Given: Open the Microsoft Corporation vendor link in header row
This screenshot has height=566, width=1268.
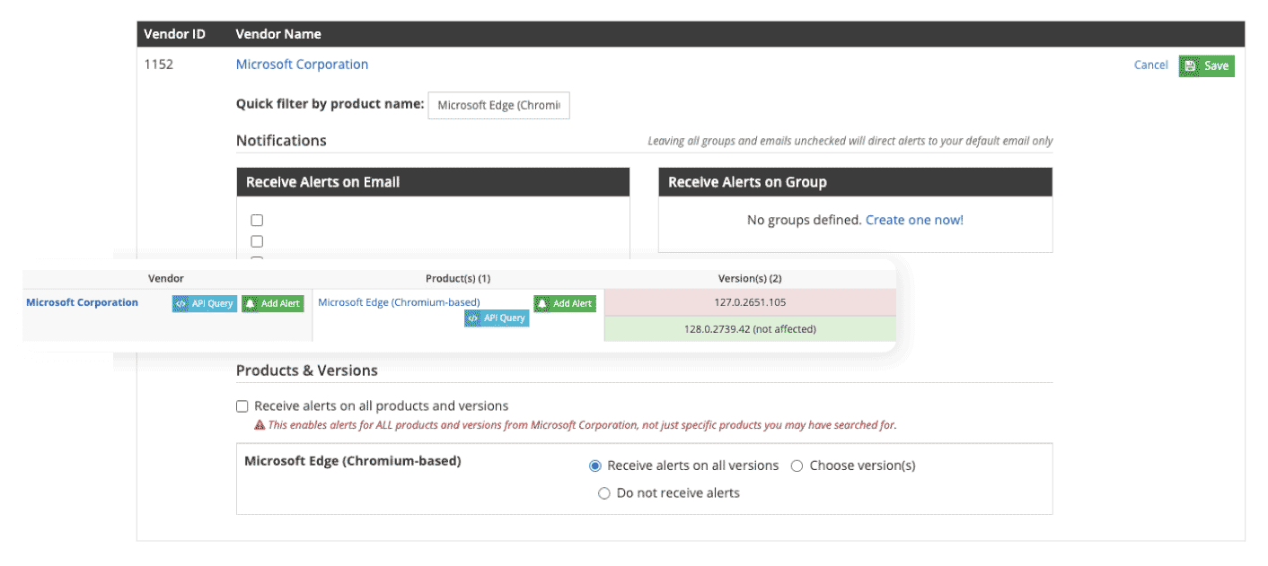Looking at the screenshot, I should (x=302, y=65).
